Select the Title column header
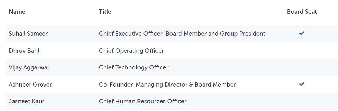338x111 pixels. 105,12
